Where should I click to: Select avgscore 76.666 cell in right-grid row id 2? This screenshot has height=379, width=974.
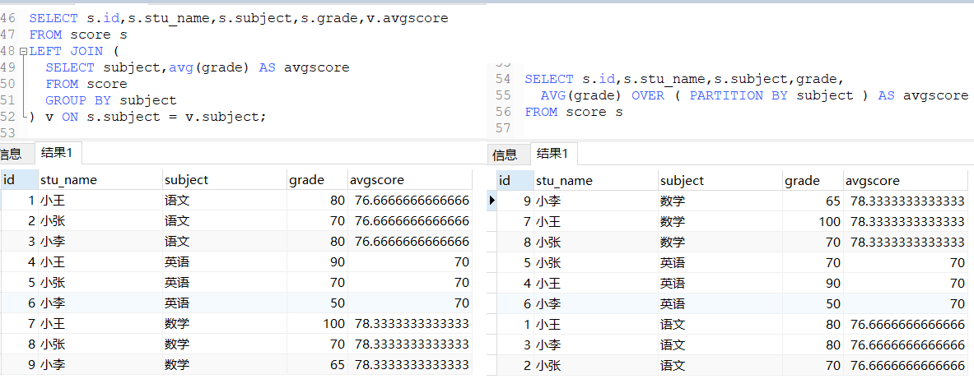pos(906,365)
